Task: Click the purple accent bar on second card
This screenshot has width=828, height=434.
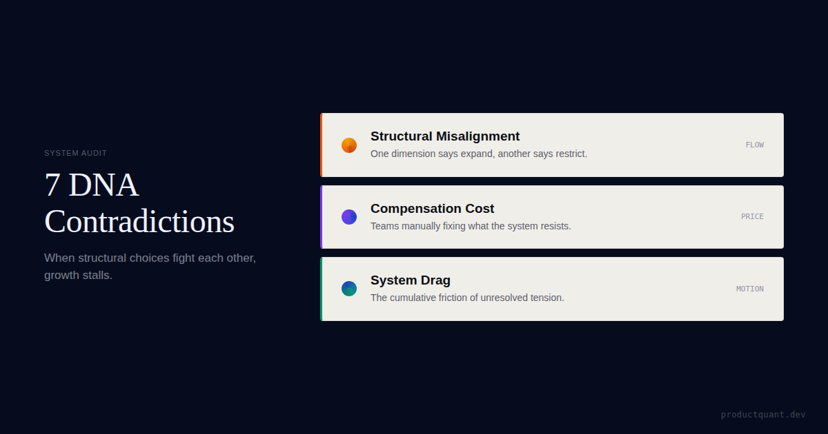Action: pyautogui.click(x=322, y=217)
